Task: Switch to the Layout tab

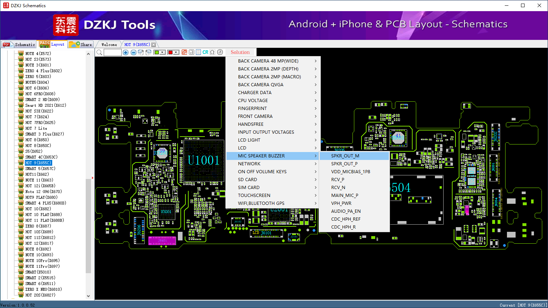Action: (x=52, y=45)
